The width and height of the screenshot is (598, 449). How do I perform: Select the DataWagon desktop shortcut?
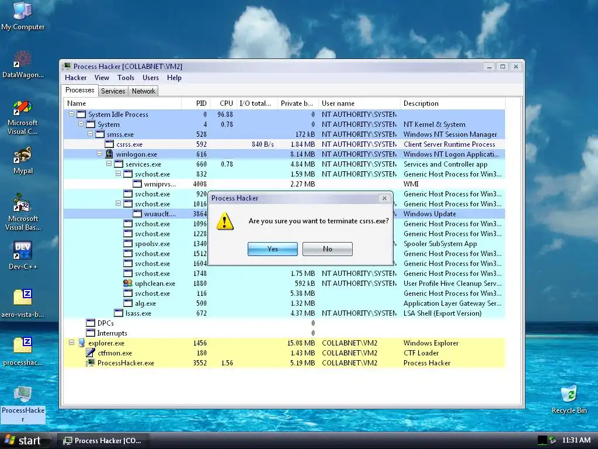point(23,64)
